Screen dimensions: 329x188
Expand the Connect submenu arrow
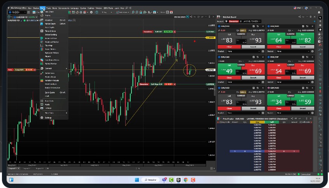point(66,68)
